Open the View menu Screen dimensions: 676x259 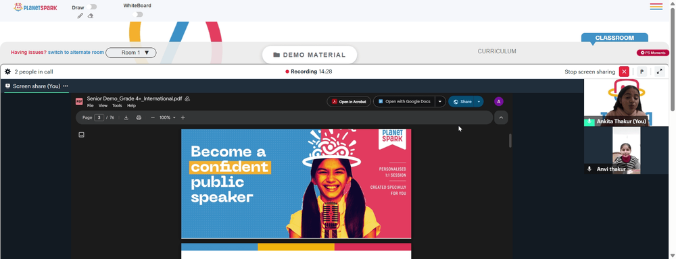click(x=103, y=105)
